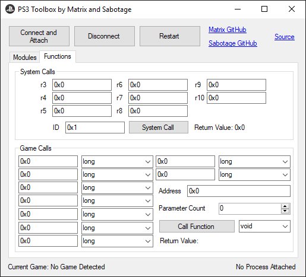Focus the r4 register field
The image size is (306, 277).
82,98
